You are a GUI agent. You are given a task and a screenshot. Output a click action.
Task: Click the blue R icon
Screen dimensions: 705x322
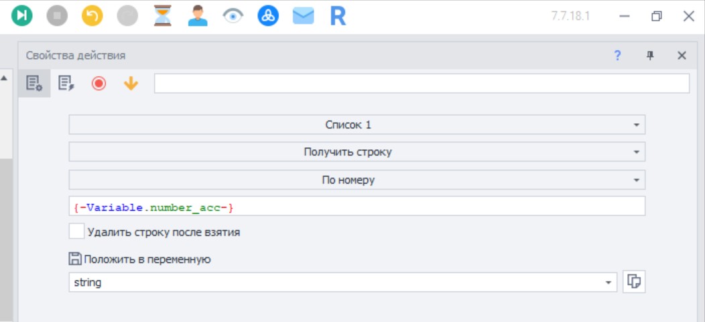pyautogui.click(x=338, y=16)
